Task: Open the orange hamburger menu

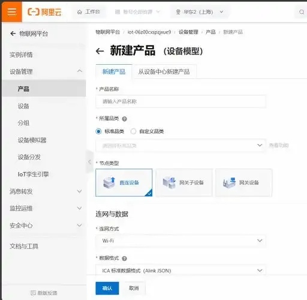Action: pyautogui.click(x=11, y=11)
